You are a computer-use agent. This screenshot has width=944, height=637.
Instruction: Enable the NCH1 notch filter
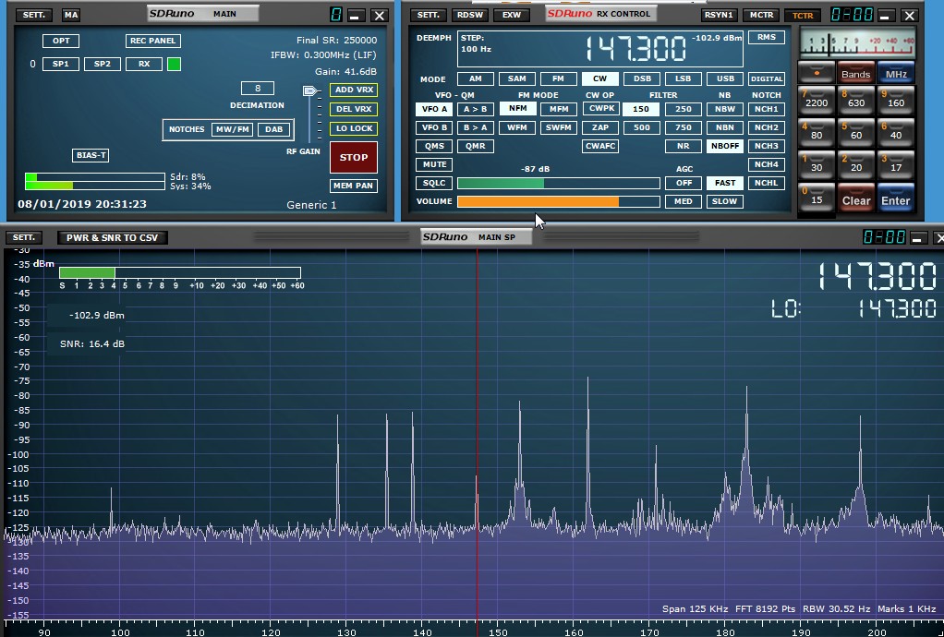pos(767,109)
